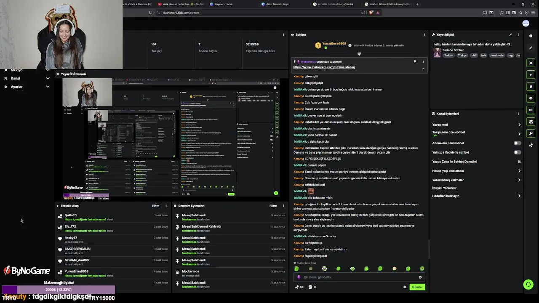Toggle Yalnızca ifadelerle sohbet switch
This screenshot has width=539, height=303.
click(x=517, y=152)
